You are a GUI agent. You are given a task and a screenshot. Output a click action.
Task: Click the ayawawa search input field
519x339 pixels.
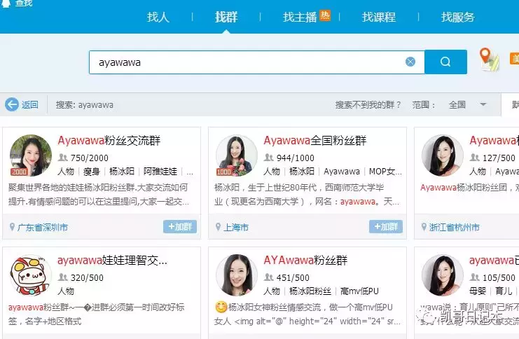(x=245, y=62)
